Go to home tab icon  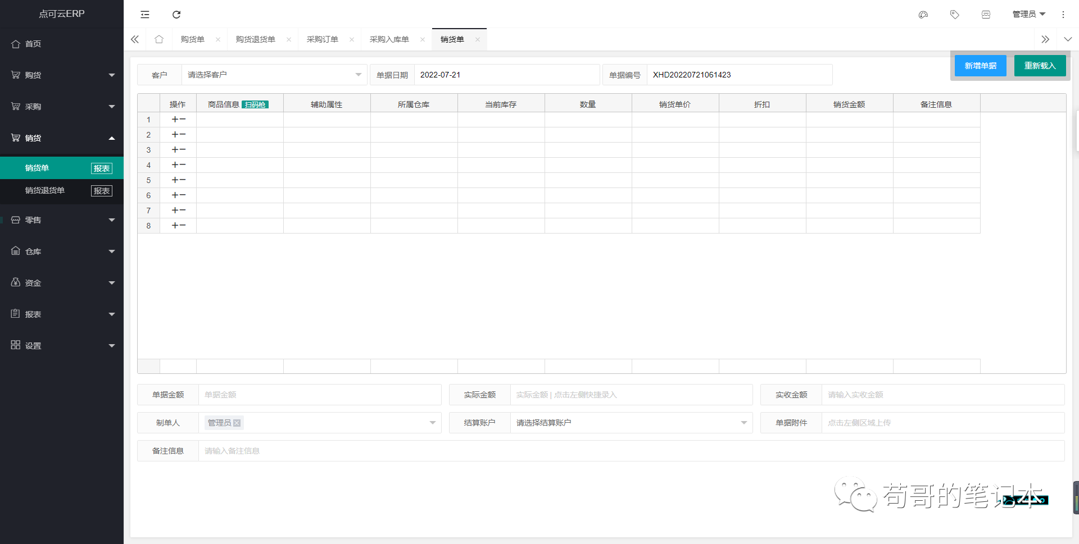(159, 39)
